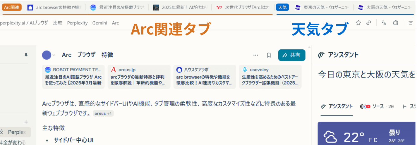
Task: Open the hamburger menu in the toolbar
Action: click(411, 23)
